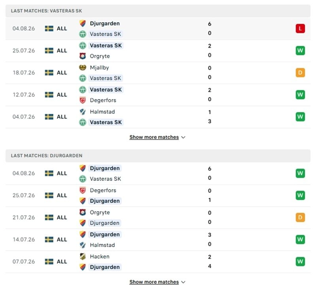This screenshot has width=316, height=291.
Task: Click the Swedish flag icon in the 18.07.26 row
Action: 49,73
